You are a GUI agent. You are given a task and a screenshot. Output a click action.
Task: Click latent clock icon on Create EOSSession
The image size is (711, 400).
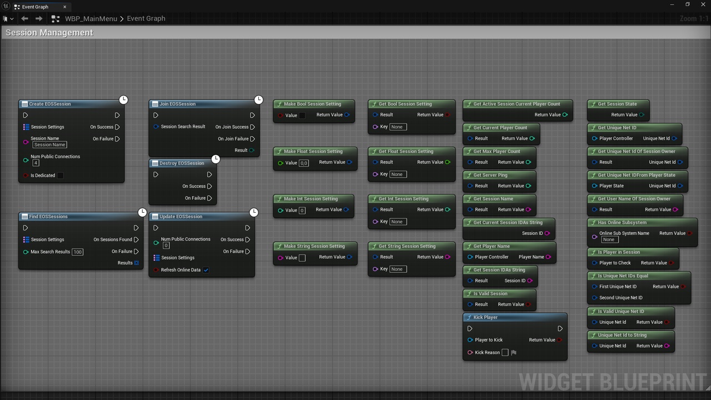(x=123, y=99)
